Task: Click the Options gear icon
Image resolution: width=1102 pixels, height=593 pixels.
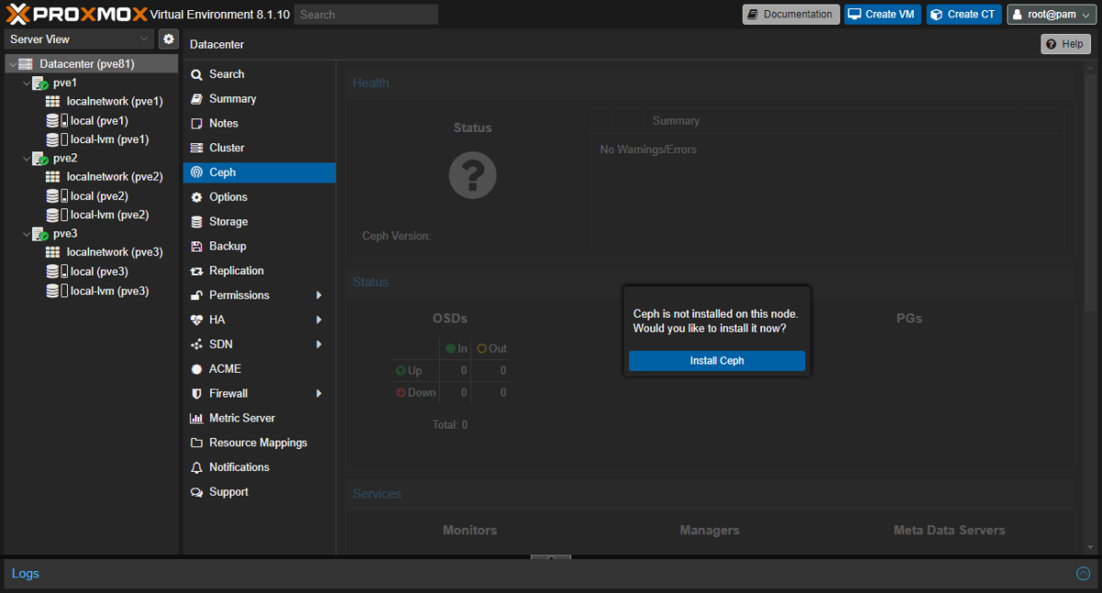Action: pyautogui.click(x=197, y=197)
